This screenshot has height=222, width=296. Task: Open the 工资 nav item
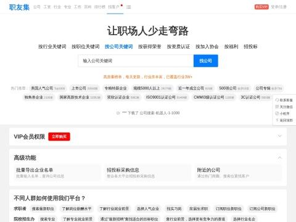(x=47, y=7)
